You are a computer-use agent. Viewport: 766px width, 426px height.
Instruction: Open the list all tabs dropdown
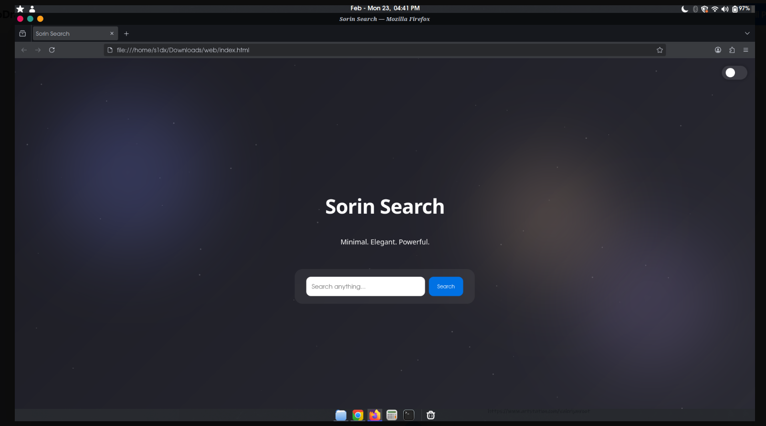click(x=747, y=33)
